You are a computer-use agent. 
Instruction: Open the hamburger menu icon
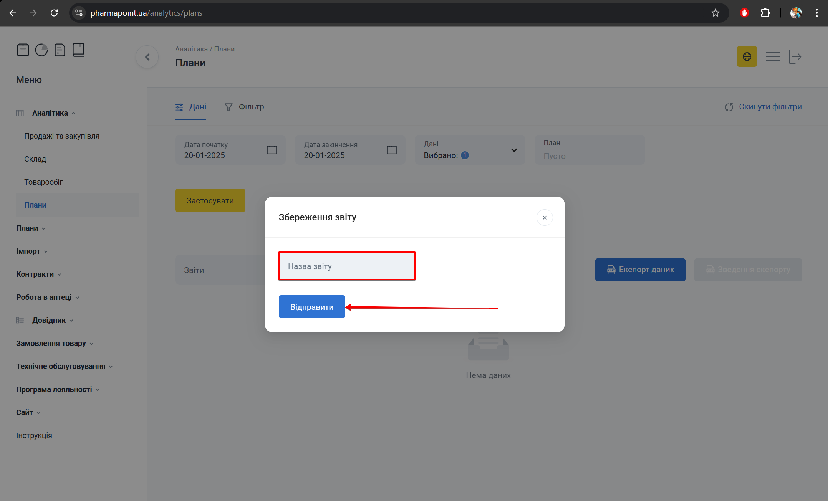(772, 57)
